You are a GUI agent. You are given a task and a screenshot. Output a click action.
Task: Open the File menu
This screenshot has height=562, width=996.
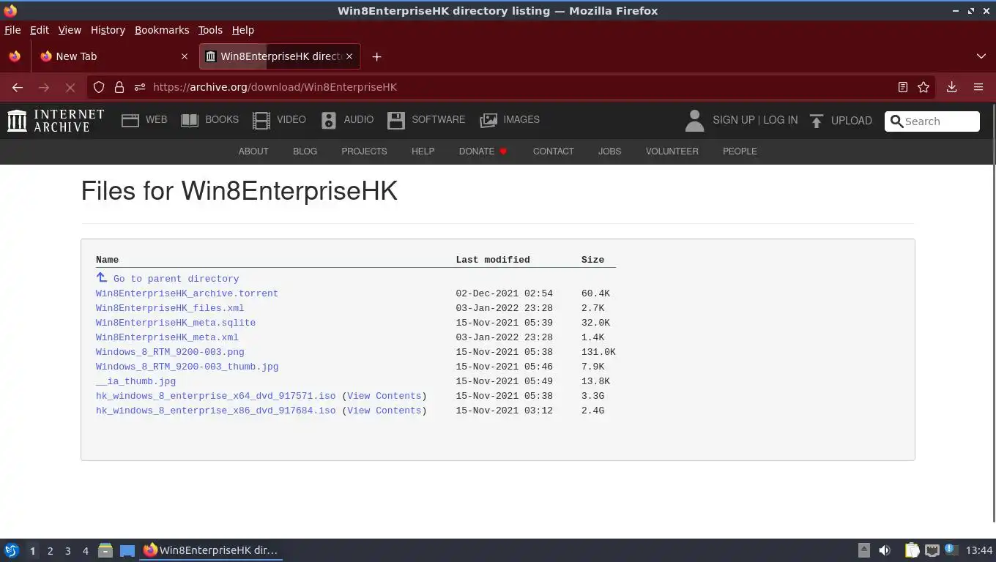pyautogui.click(x=12, y=30)
